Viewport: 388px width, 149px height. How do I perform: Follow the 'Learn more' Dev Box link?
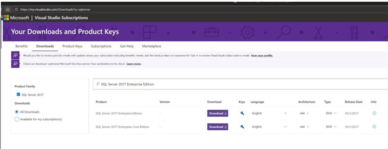134,64
